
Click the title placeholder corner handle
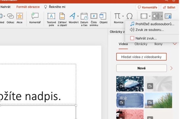tap(76, 105)
